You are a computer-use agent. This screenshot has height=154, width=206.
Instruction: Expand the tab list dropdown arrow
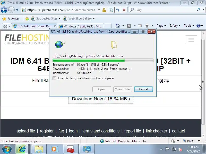click(10, 26)
